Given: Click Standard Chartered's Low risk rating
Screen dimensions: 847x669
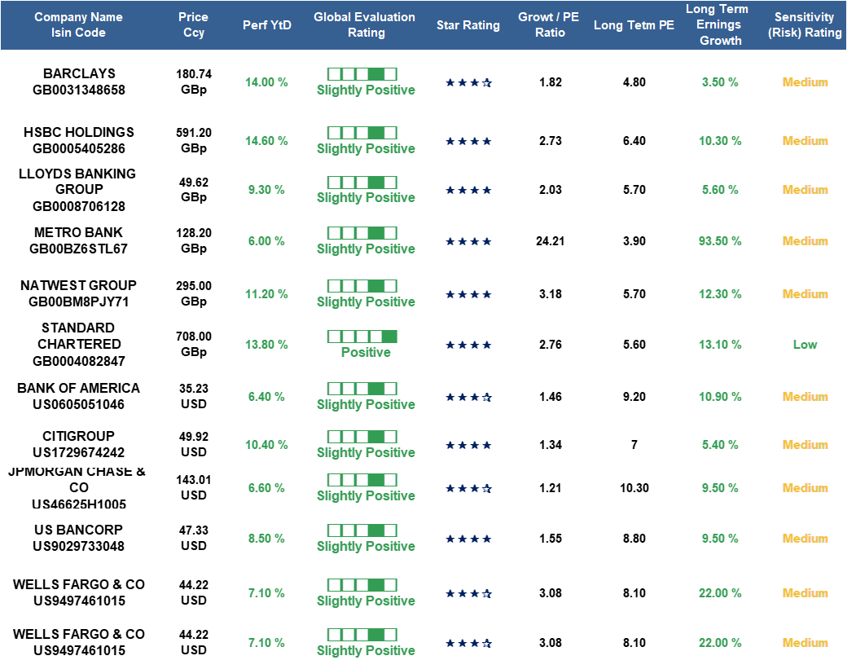Looking at the screenshot, I should [805, 345].
